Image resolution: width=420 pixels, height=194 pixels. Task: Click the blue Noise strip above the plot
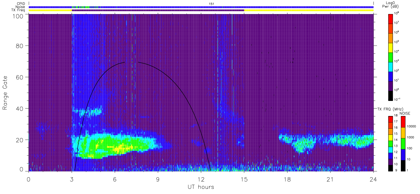[x=201, y=7]
